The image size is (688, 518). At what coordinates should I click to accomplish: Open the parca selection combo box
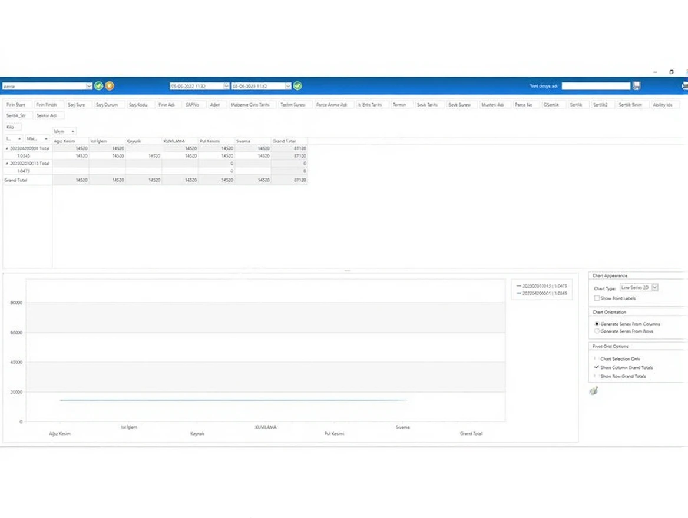[89, 86]
